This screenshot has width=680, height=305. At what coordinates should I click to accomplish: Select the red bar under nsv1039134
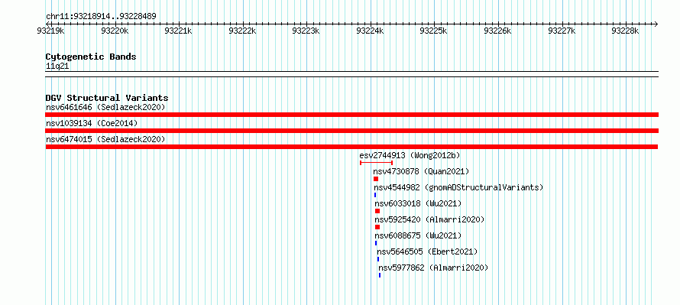(x=351, y=131)
